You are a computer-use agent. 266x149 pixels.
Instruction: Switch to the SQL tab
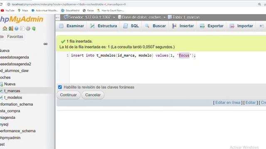click(131, 26)
